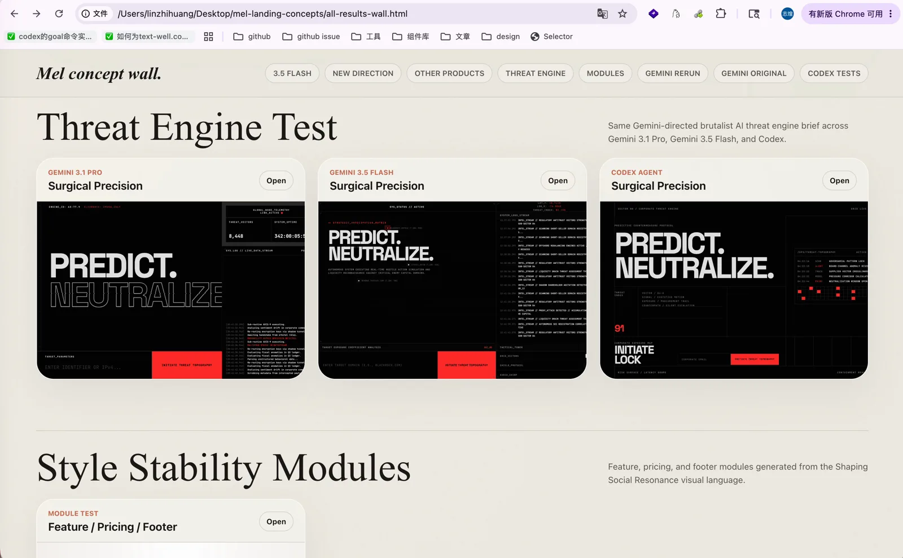Click the green-arrow extension icon
903x558 pixels.
699,14
